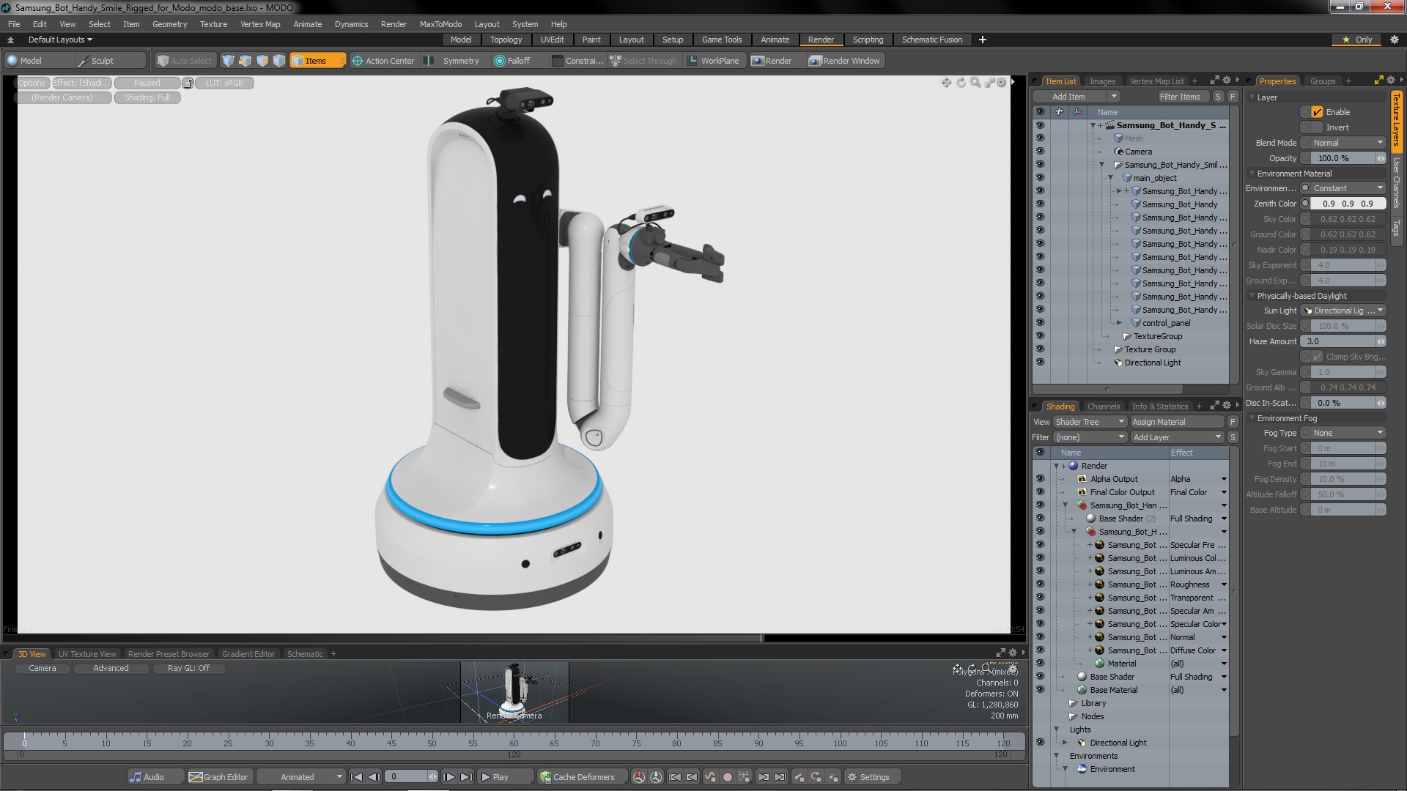Click the render view zoom magnifier icon
1407x791 pixels.
point(975,83)
